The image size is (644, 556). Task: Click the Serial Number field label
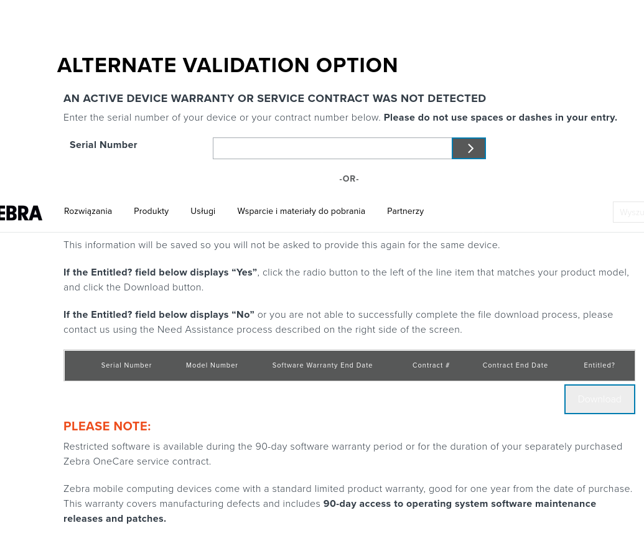pyautogui.click(x=103, y=145)
